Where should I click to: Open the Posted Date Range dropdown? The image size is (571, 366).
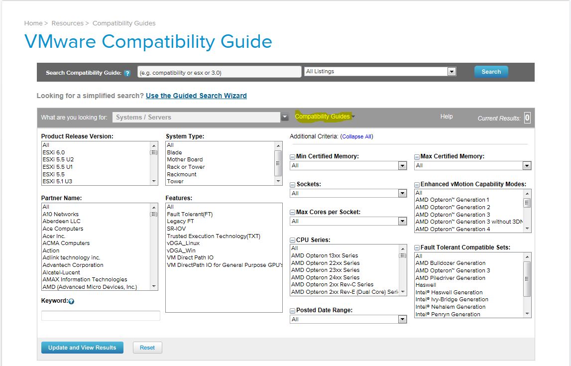pyautogui.click(x=402, y=319)
